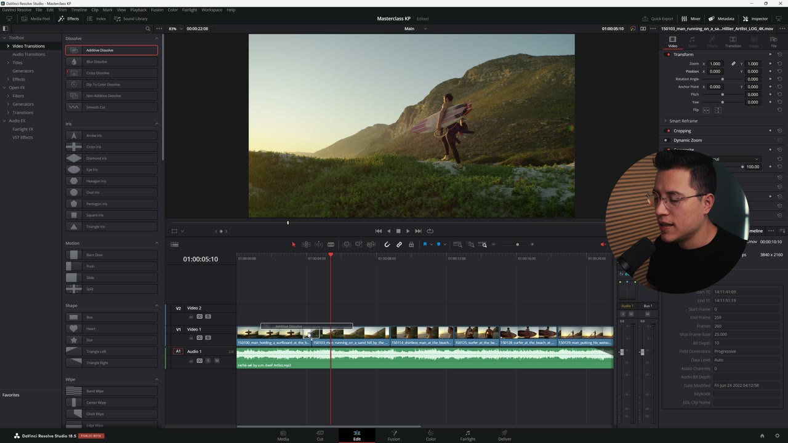Open the Fairlight menu
The width and height of the screenshot is (788, 443).
[190, 10]
